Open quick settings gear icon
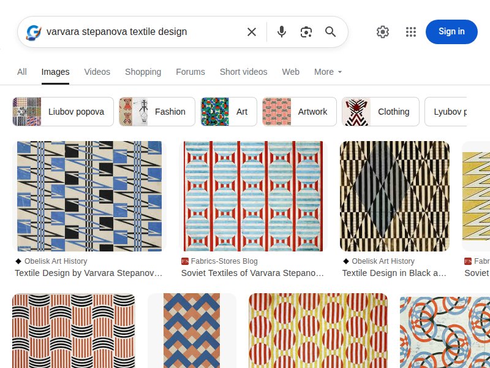 [383, 31]
